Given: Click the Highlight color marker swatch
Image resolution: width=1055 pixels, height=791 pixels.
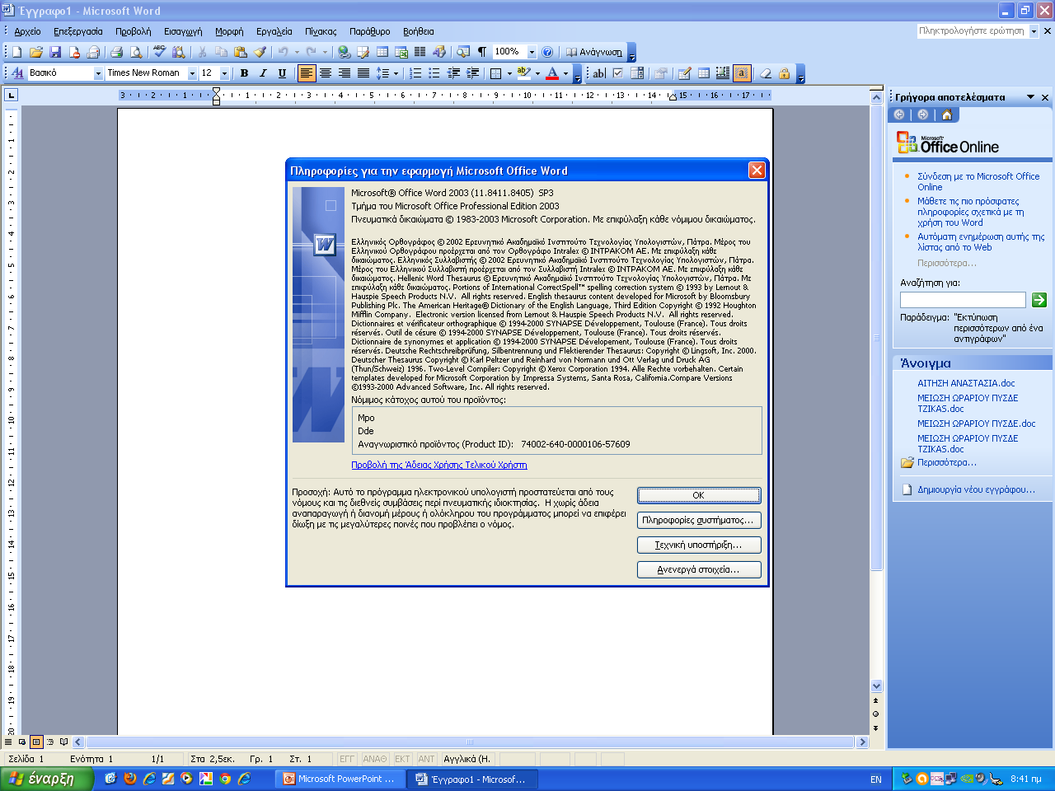Looking at the screenshot, I should coord(524,73).
